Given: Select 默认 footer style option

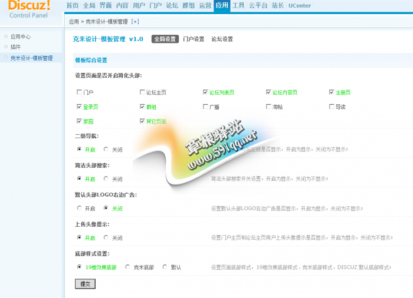Looking at the screenshot, I should 165,267.
